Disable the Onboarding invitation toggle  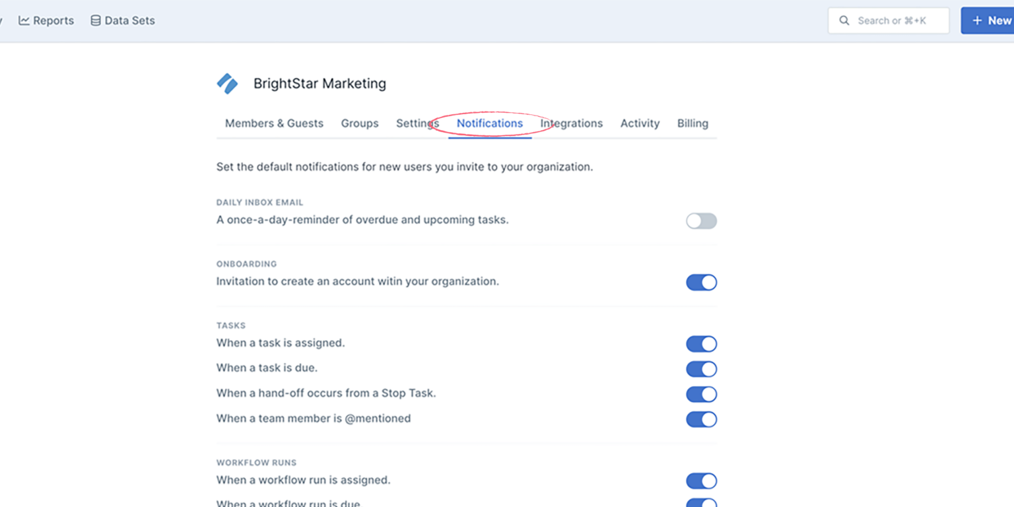click(701, 283)
